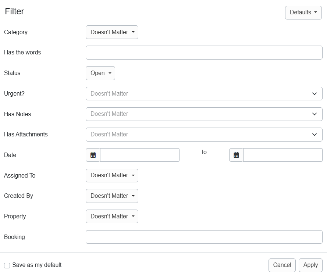This screenshot has width=327, height=275.
Task: Click inside the Has the words field
Action: [204, 52]
